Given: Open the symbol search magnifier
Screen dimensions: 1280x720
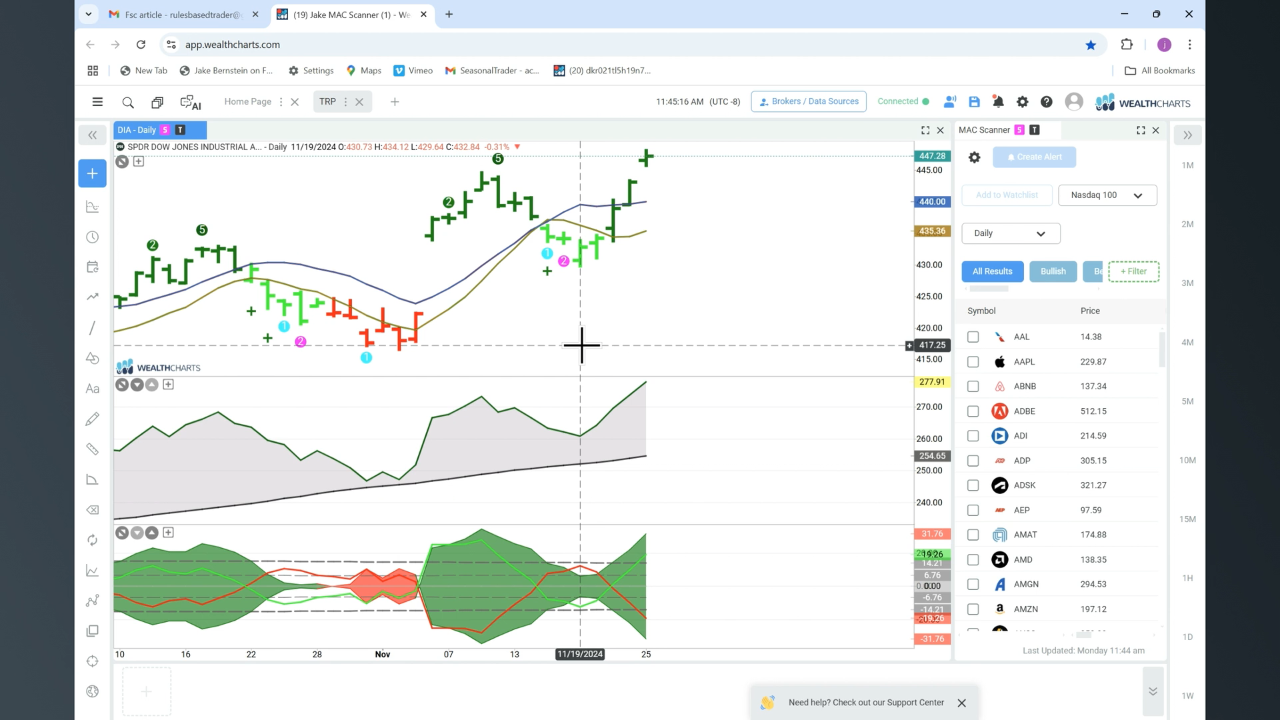Looking at the screenshot, I should tap(128, 102).
